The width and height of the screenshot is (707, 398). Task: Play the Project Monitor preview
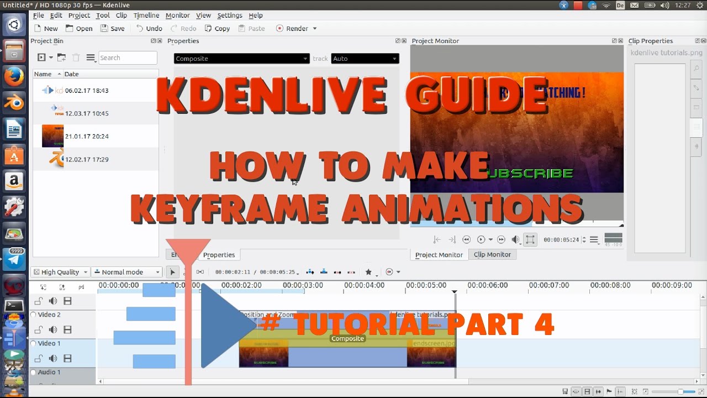point(481,239)
